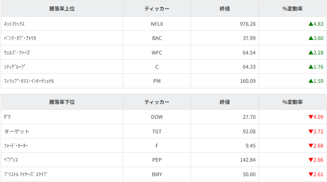Viewport: 327px width, 182px height.
Task: Click the %変動率 header in gainers table
Action: click(292, 9)
